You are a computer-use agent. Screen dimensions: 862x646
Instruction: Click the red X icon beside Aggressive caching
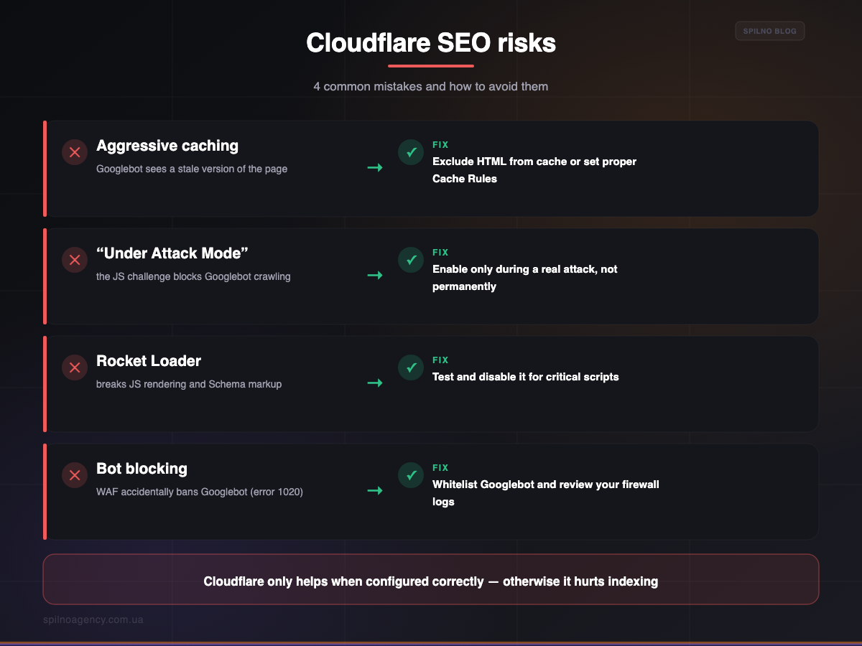coord(75,152)
